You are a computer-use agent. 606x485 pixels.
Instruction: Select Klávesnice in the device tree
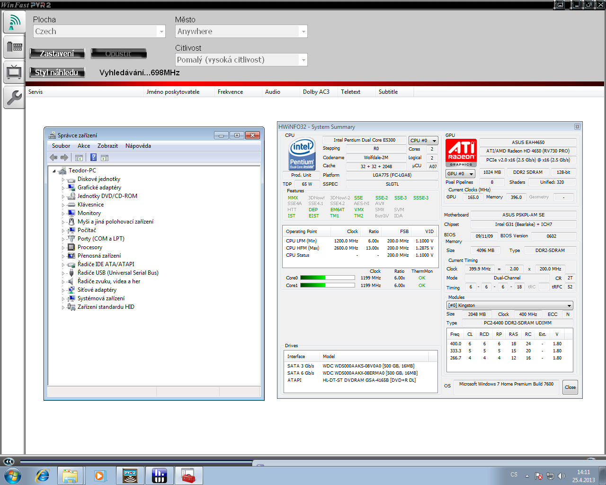(90, 205)
